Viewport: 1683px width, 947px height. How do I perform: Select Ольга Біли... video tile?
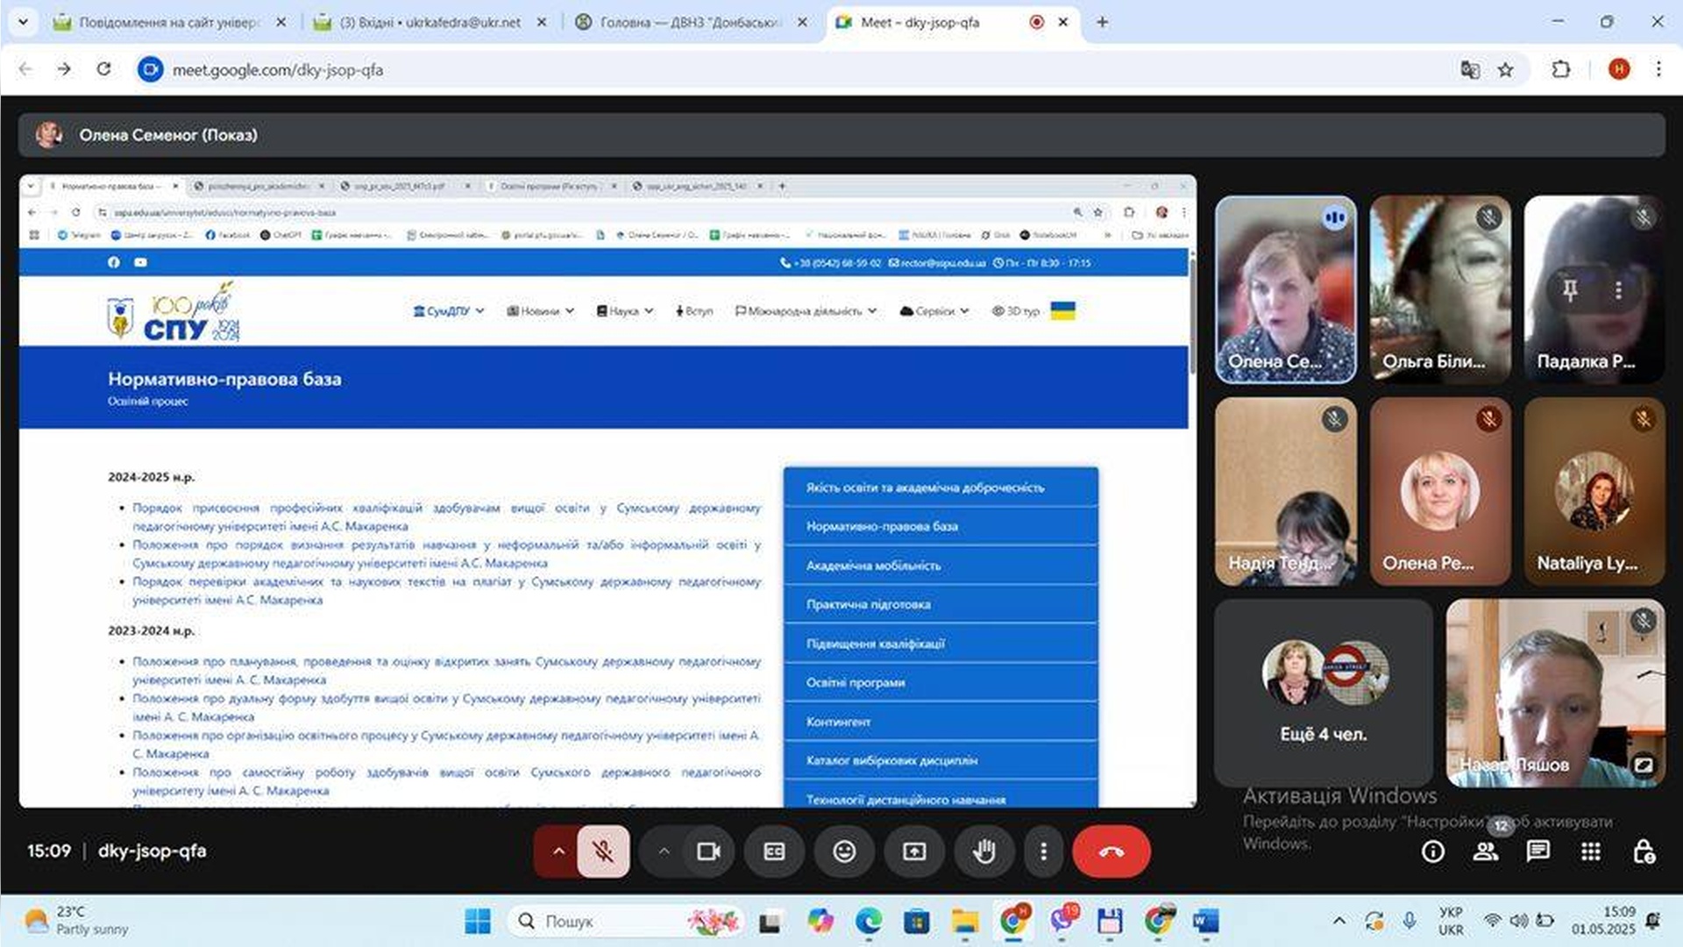pos(1440,289)
